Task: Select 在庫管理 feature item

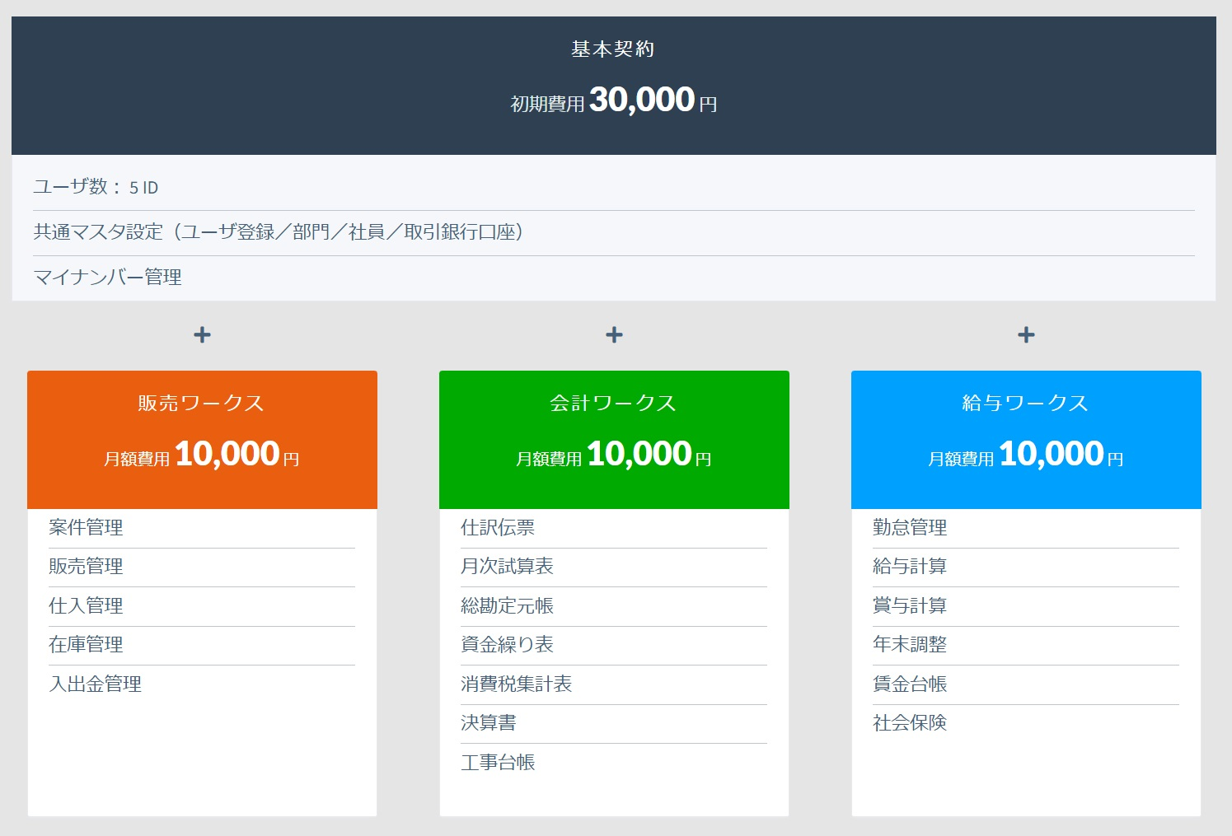Action: tap(86, 645)
